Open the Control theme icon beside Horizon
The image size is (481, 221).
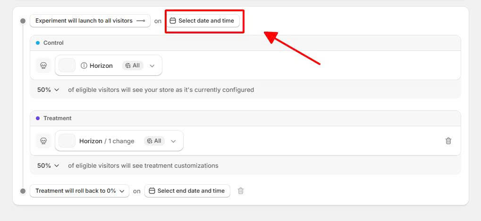coord(43,65)
